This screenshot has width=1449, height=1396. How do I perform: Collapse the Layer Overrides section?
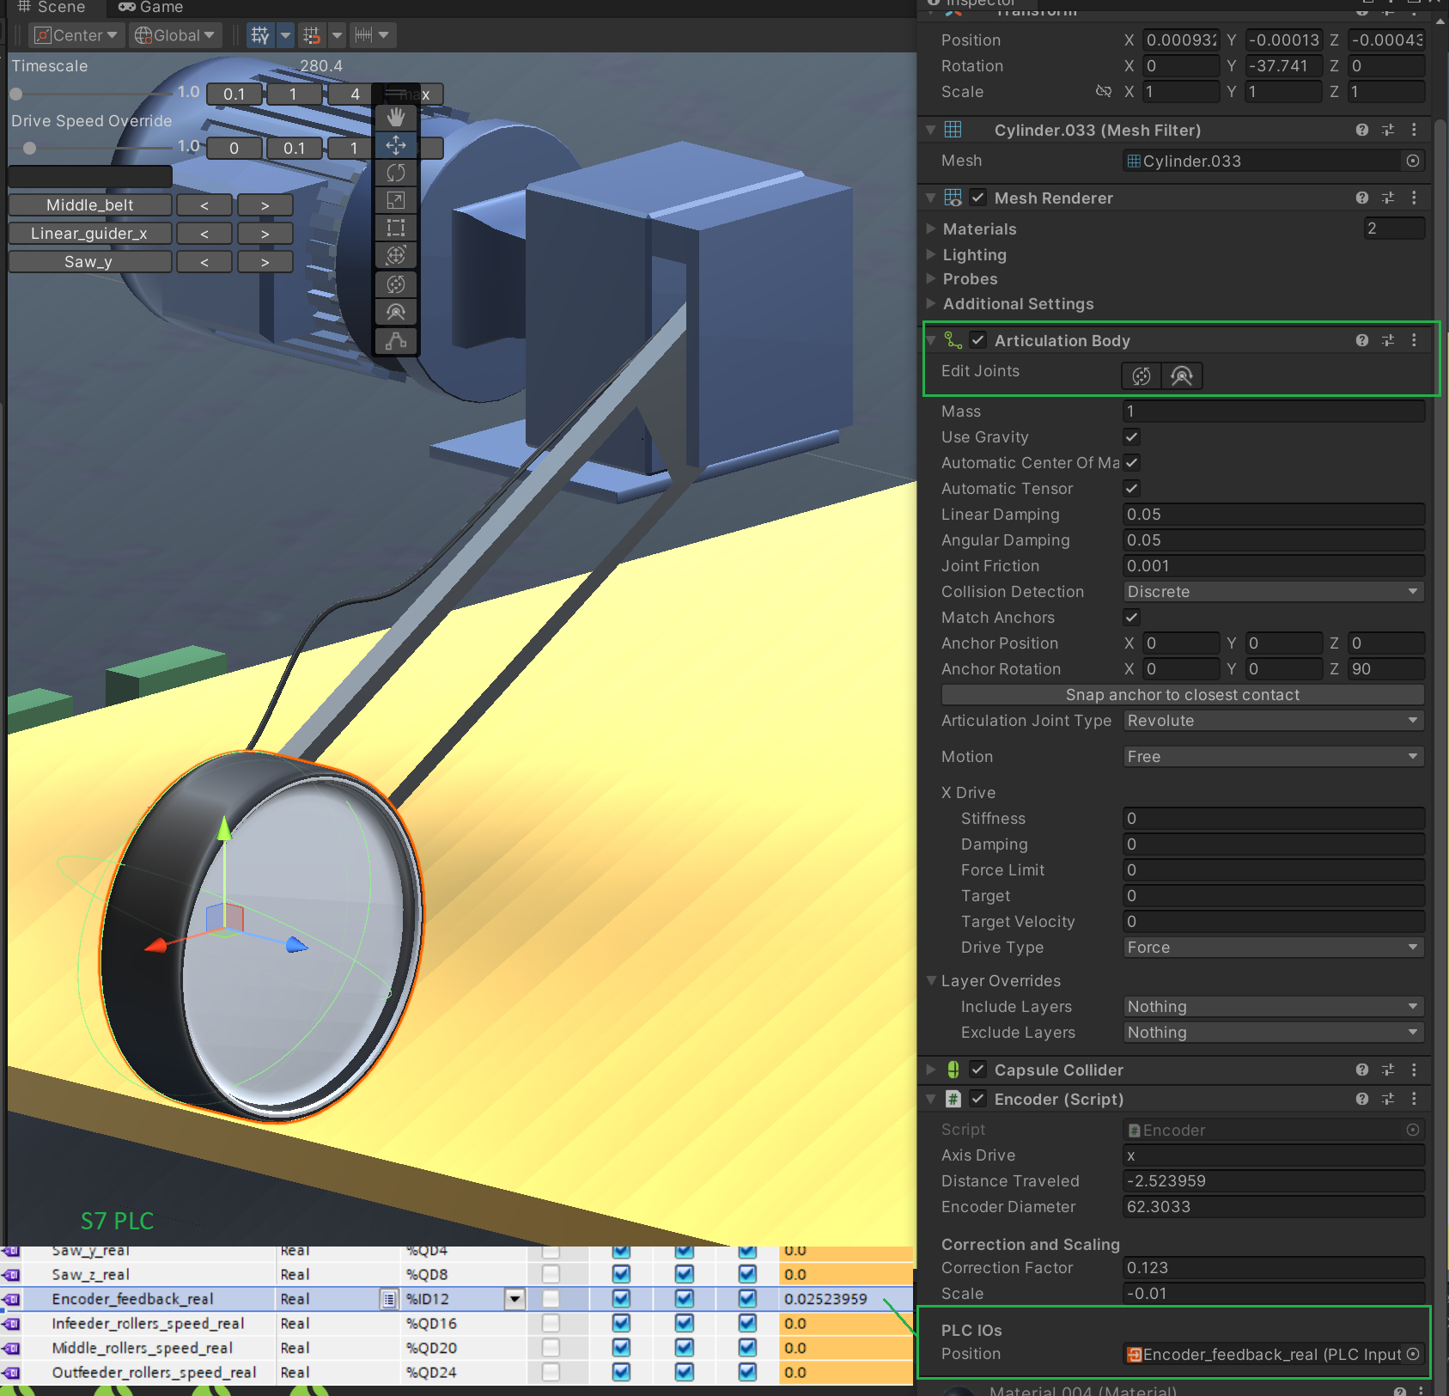click(x=931, y=980)
